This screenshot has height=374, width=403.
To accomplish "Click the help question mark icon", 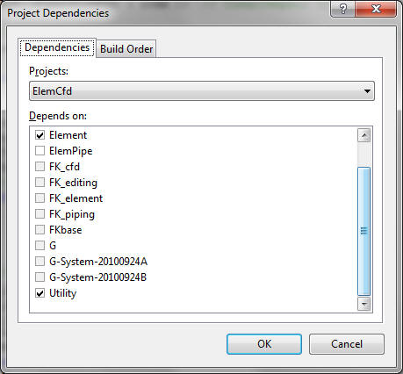I will pos(343,9).
